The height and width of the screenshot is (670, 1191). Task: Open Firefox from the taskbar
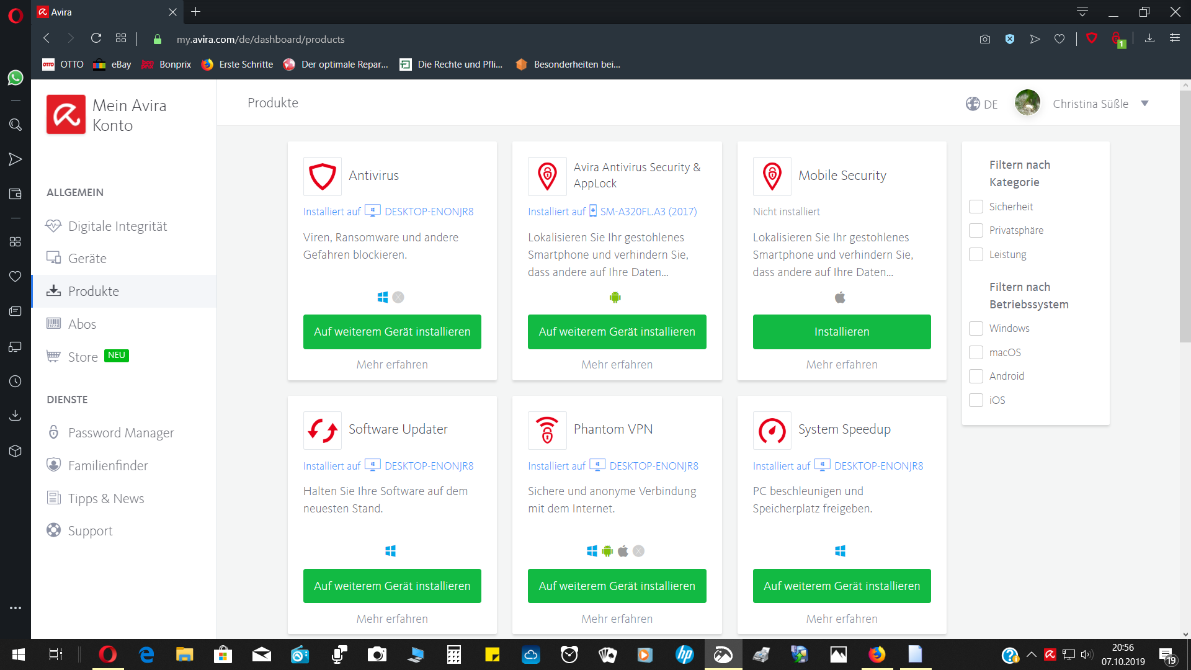pyautogui.click(x=877, y=654)
